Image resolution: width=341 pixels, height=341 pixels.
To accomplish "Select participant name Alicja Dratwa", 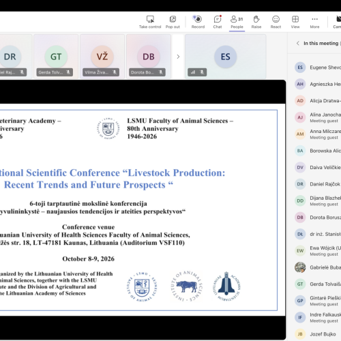I will click(325, 101).
